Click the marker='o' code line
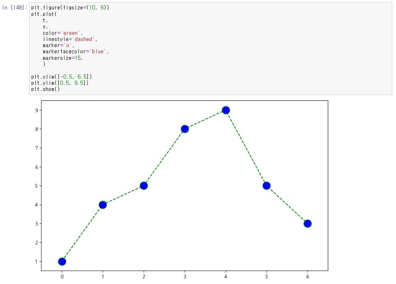Viewport: 396px width, 284px height. coord(58,45)
